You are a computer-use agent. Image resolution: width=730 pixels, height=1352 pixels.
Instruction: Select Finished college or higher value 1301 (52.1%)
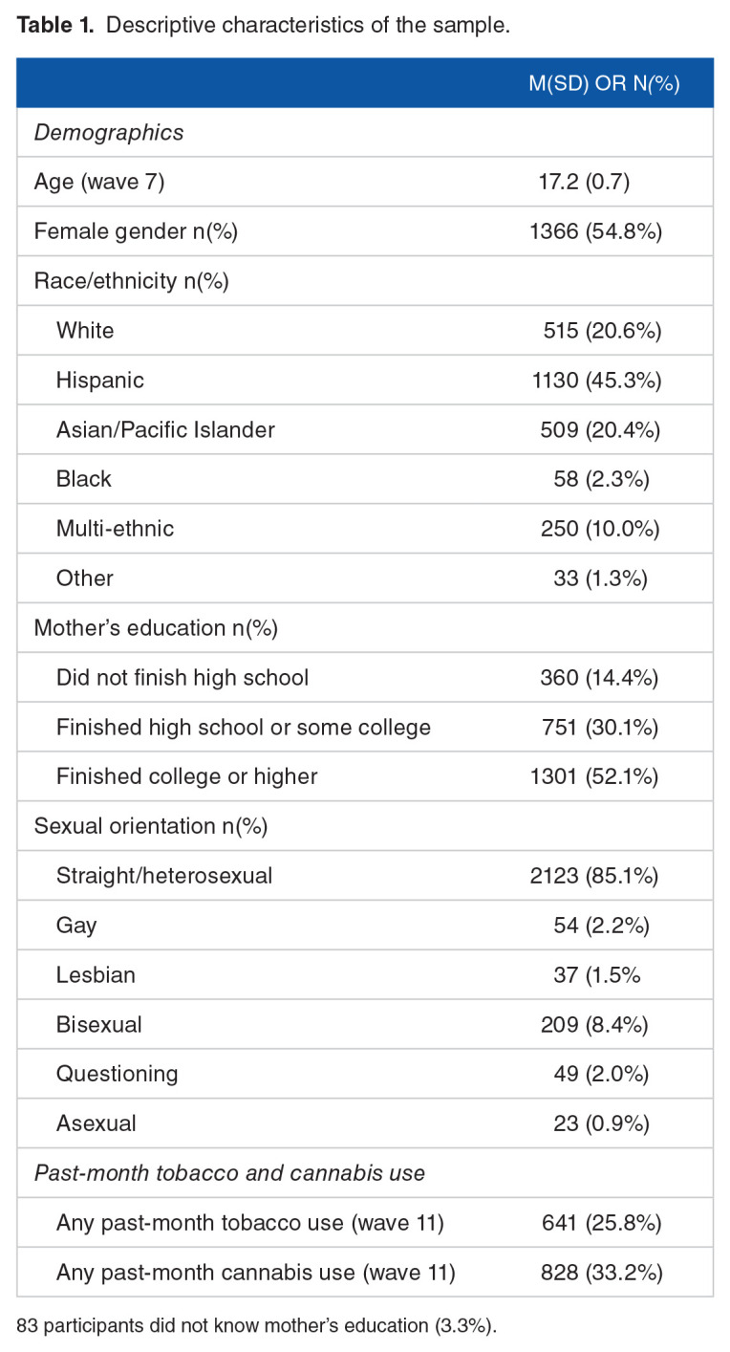pos(596,775)
